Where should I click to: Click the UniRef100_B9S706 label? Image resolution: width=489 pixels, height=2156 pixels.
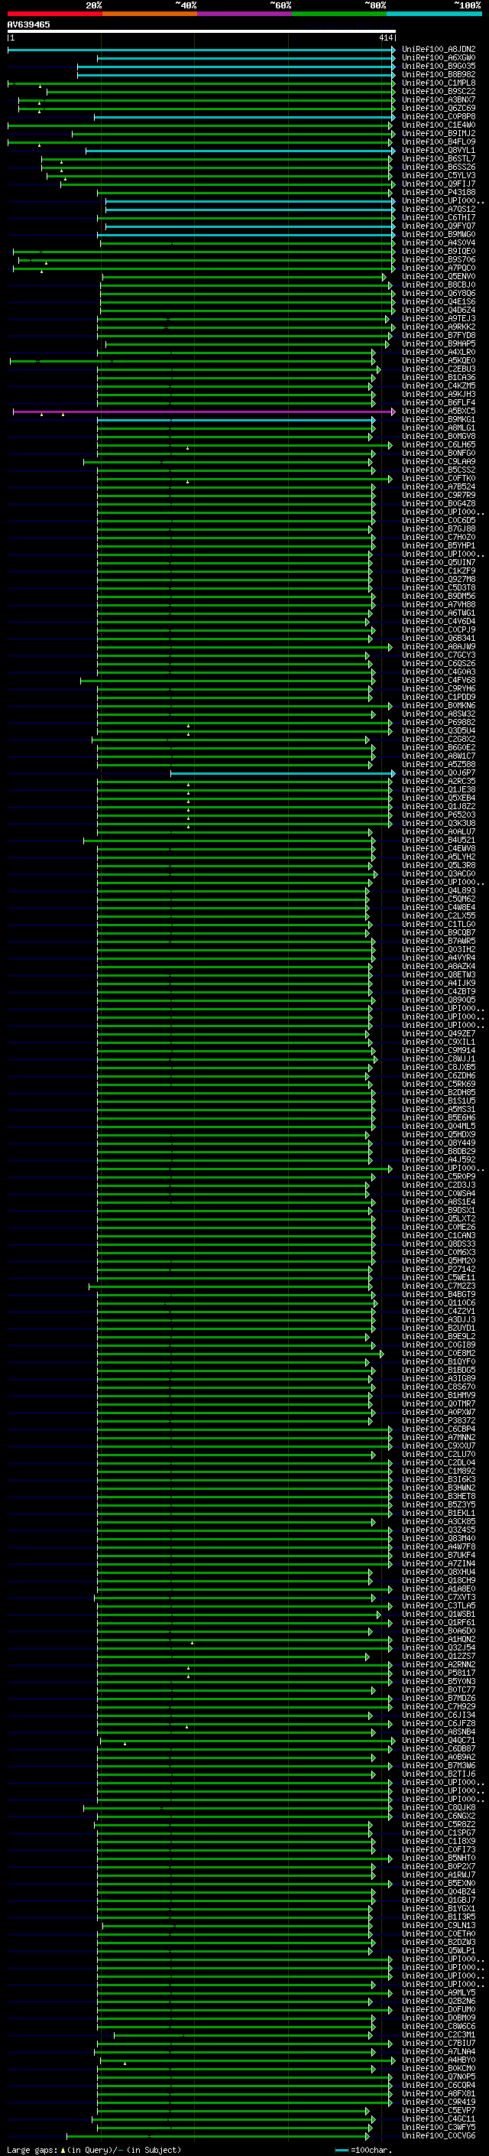click(439, 259)
